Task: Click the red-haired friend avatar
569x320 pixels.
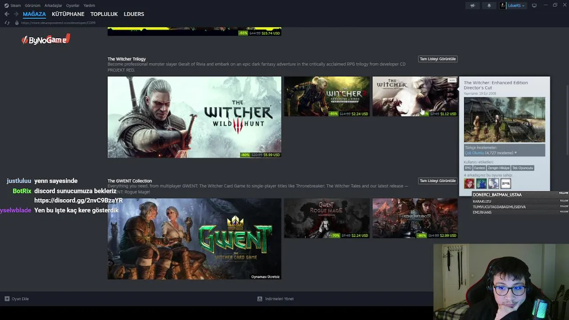Action: click(x=469, y=184)
